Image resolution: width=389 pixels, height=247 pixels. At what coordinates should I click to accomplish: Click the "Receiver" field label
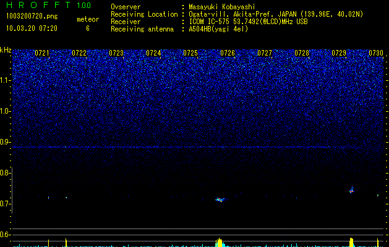tap(126, 22)
